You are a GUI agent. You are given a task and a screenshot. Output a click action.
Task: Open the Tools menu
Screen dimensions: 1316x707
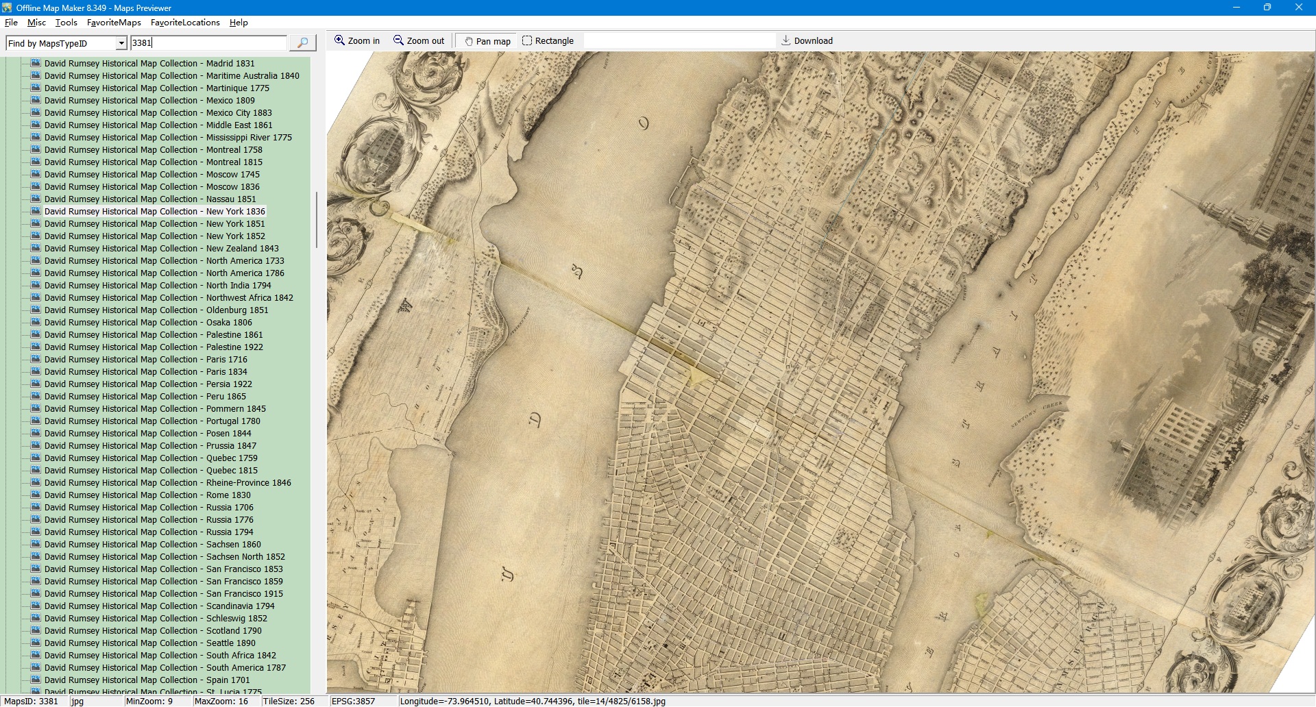point(66,23)
